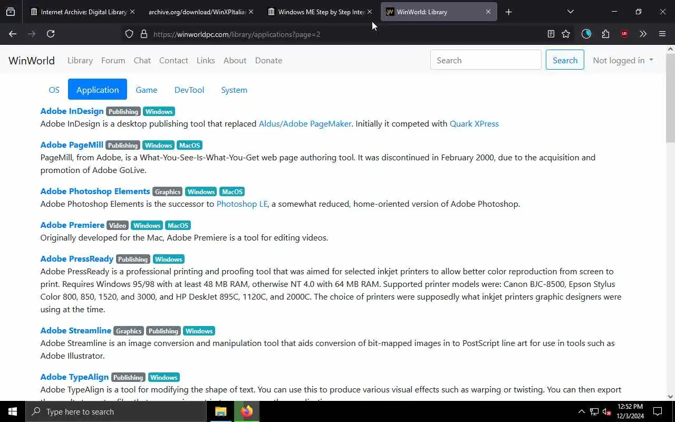Close the WinWorld: Library tab
The image size is (675, 422).
[488, 12]
